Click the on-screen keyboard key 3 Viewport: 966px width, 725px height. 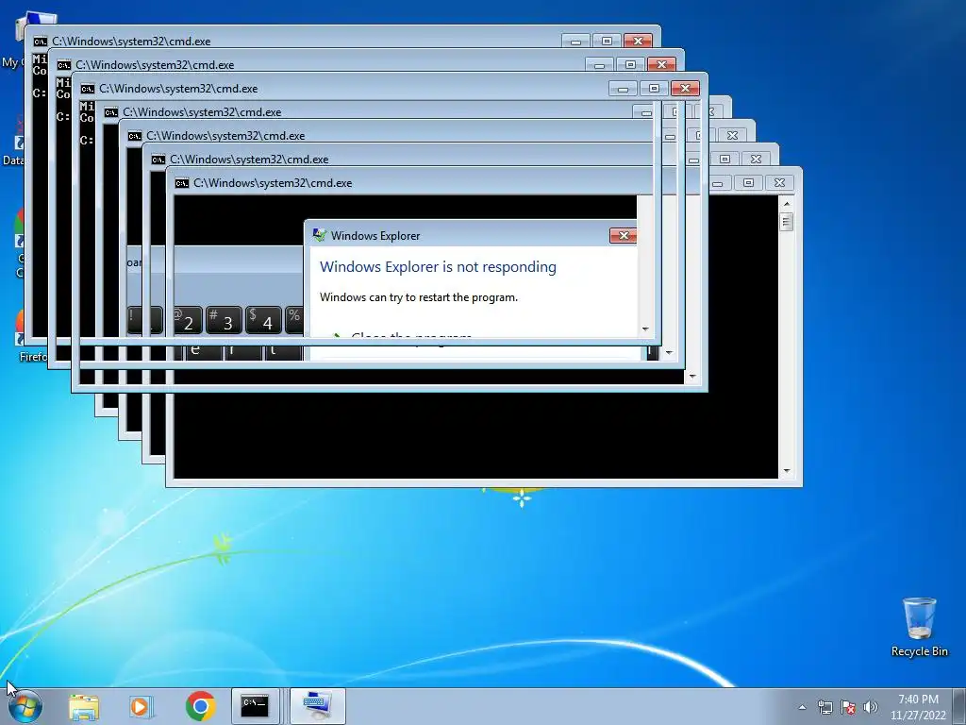[224, 321]
